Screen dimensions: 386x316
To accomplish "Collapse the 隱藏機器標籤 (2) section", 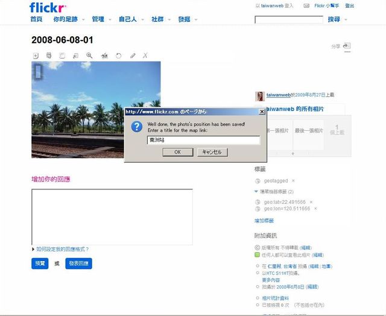I will [x=256, y=192].
